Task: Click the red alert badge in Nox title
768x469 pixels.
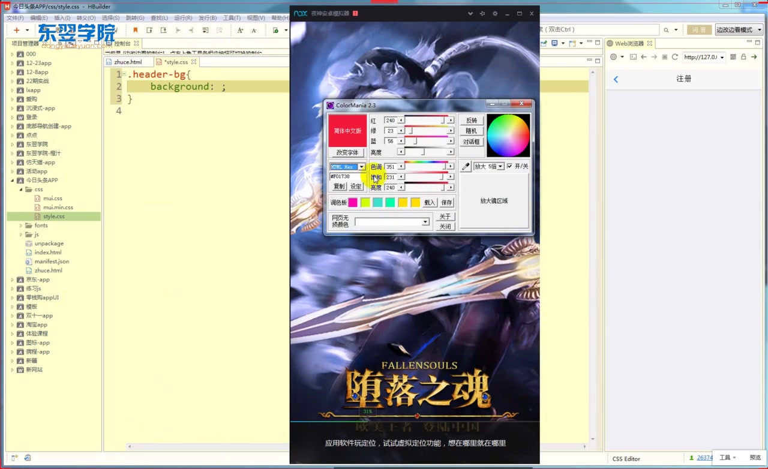Action: pos(355,13)
